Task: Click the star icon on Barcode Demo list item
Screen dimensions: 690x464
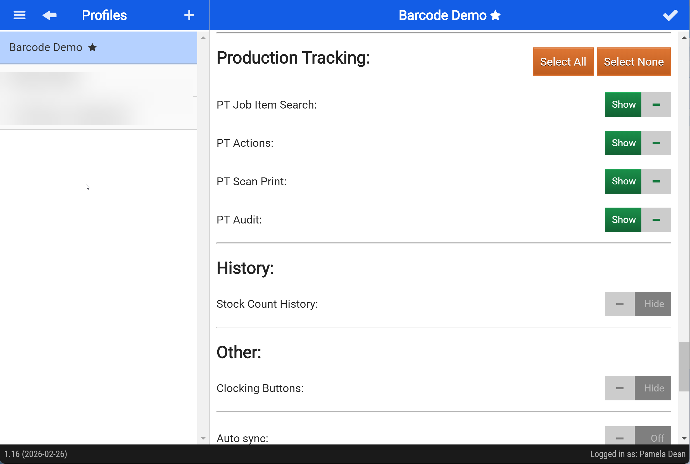Action: pyautogui.click(x=92, y=47)
